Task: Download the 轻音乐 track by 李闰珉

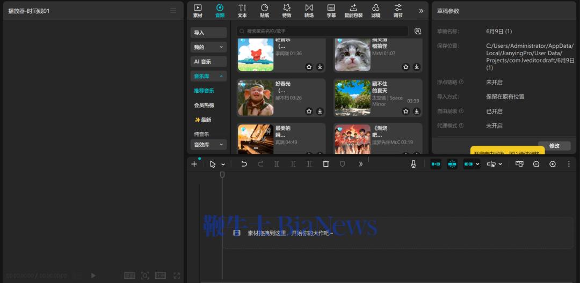Action: pyautogui.click(x=320, y=67)
